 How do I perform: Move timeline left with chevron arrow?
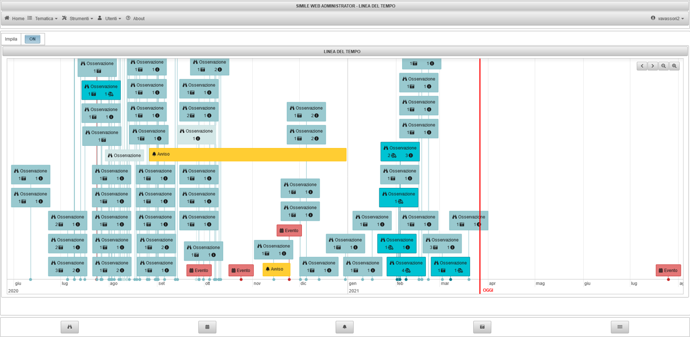642,66
